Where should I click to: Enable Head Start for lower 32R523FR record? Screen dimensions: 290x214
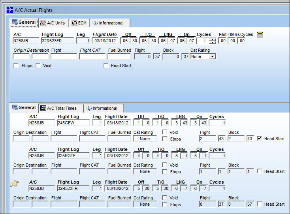tap(259, 204)
